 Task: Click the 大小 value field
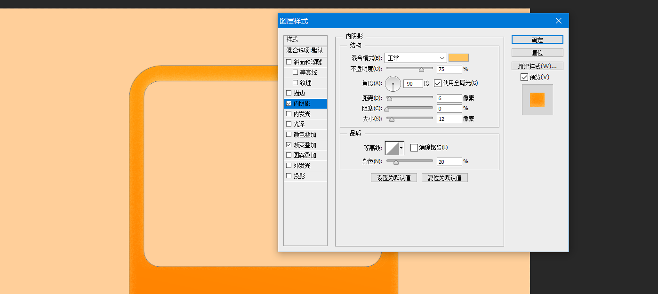click(449, 119)
